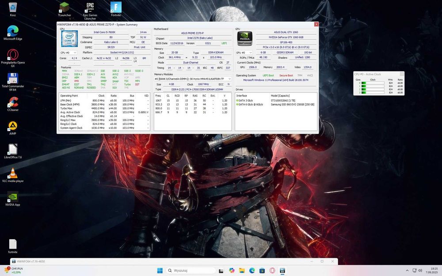Launch Copilot from the taskbar
Image resolution: width=442 pixels, height=276 pixels.
point(232,270)
